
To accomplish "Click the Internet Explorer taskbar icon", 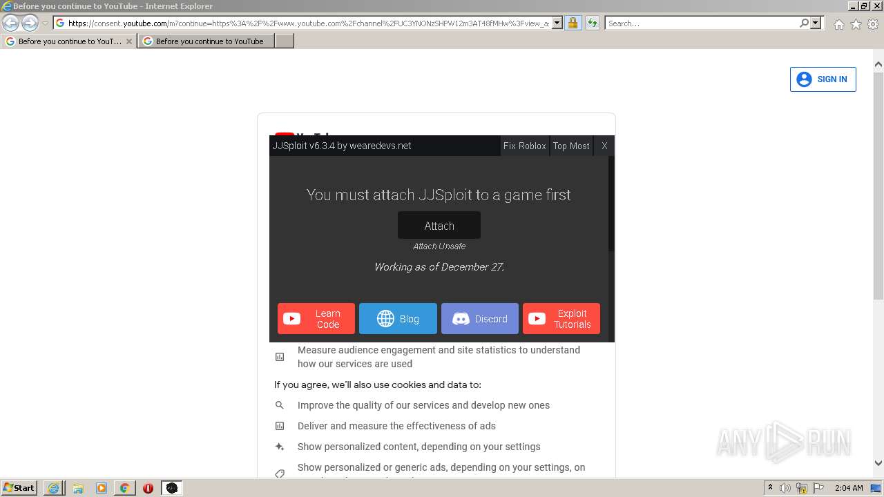I will 53,488.
